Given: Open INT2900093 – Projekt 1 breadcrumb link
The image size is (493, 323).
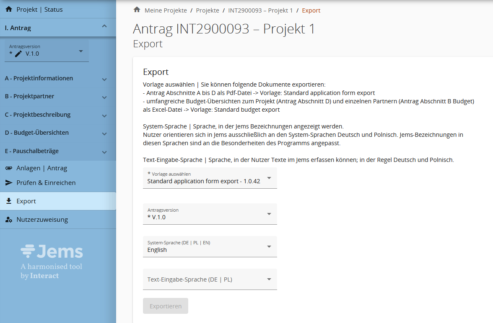Looking at the screenshot, I should pos(260,10).
